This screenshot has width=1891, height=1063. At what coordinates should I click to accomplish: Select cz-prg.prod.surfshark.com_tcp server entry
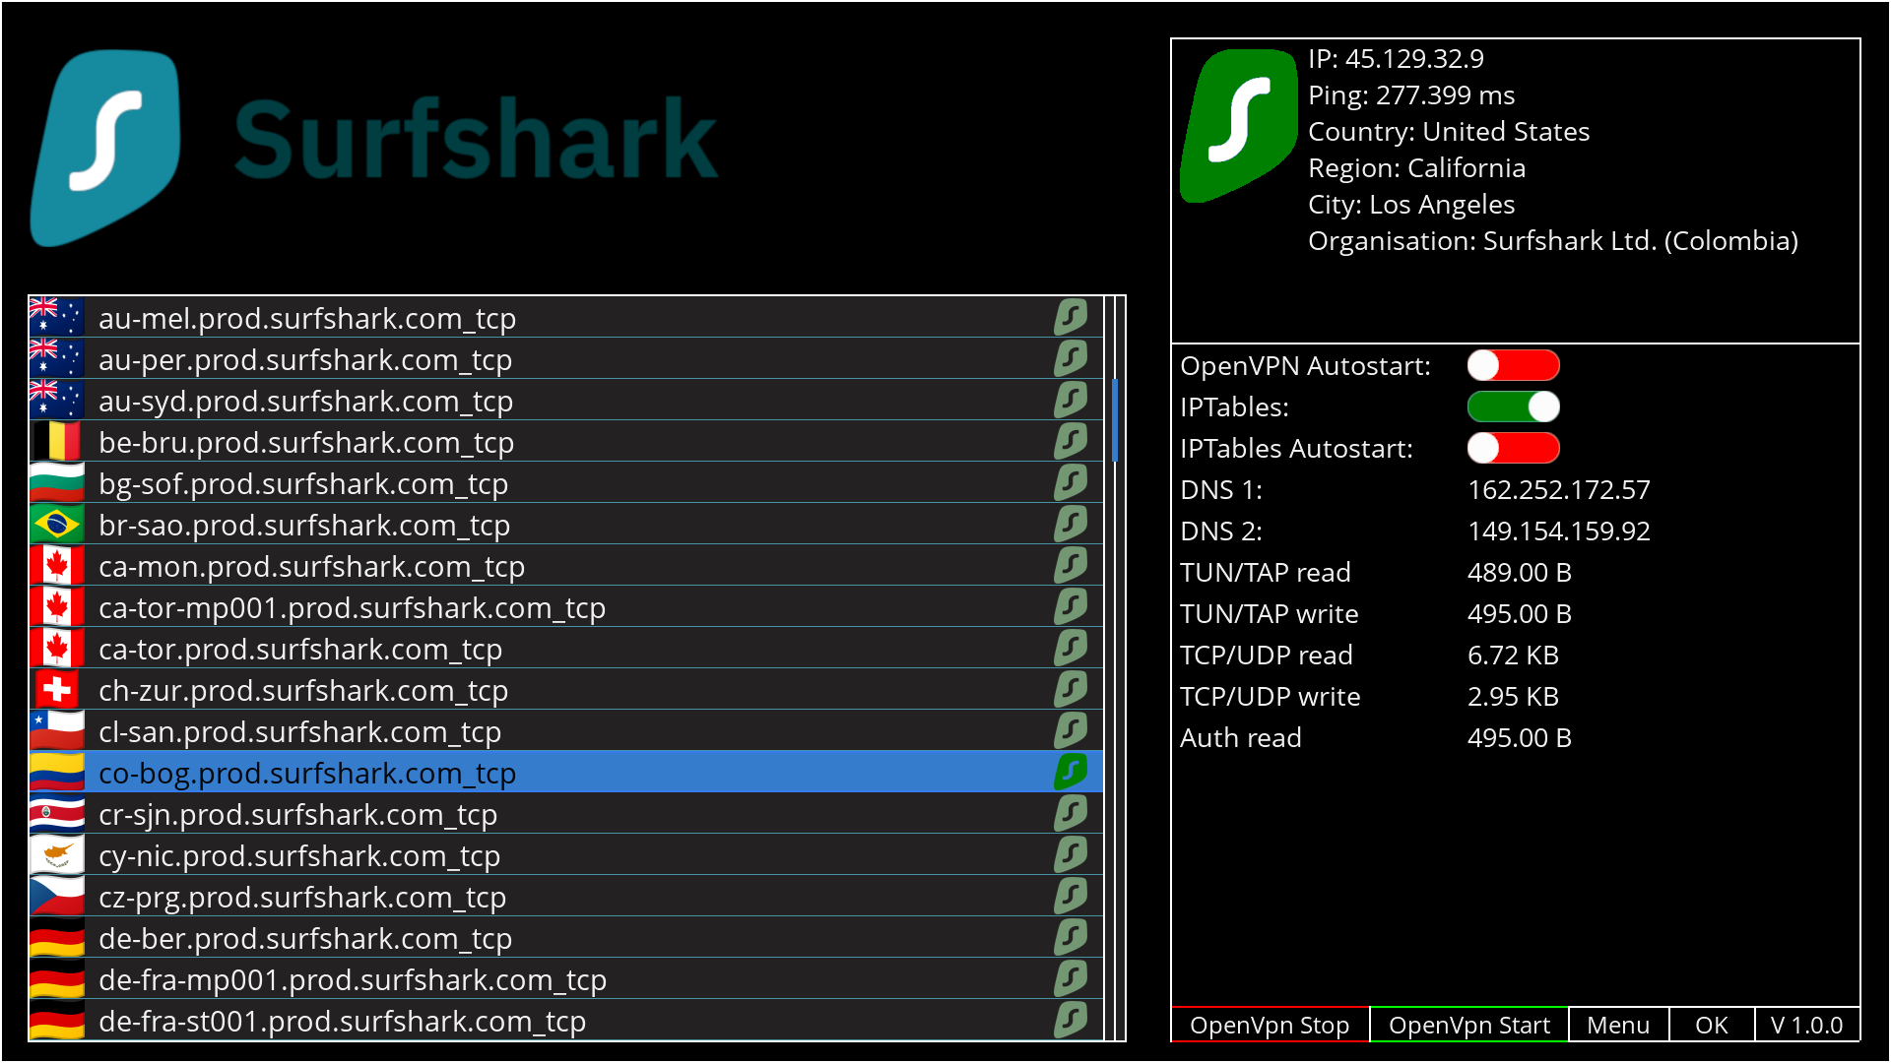click(x=302, y=898)
